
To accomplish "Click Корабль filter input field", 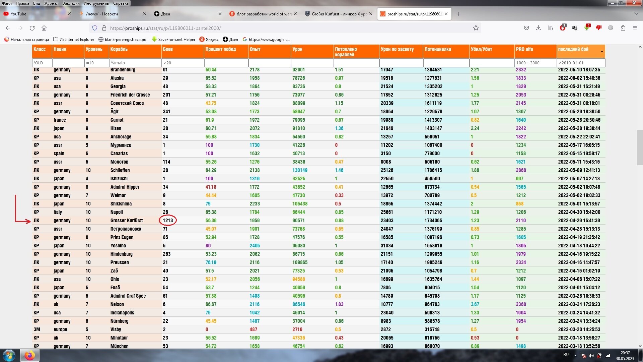I will click(135, 63).
